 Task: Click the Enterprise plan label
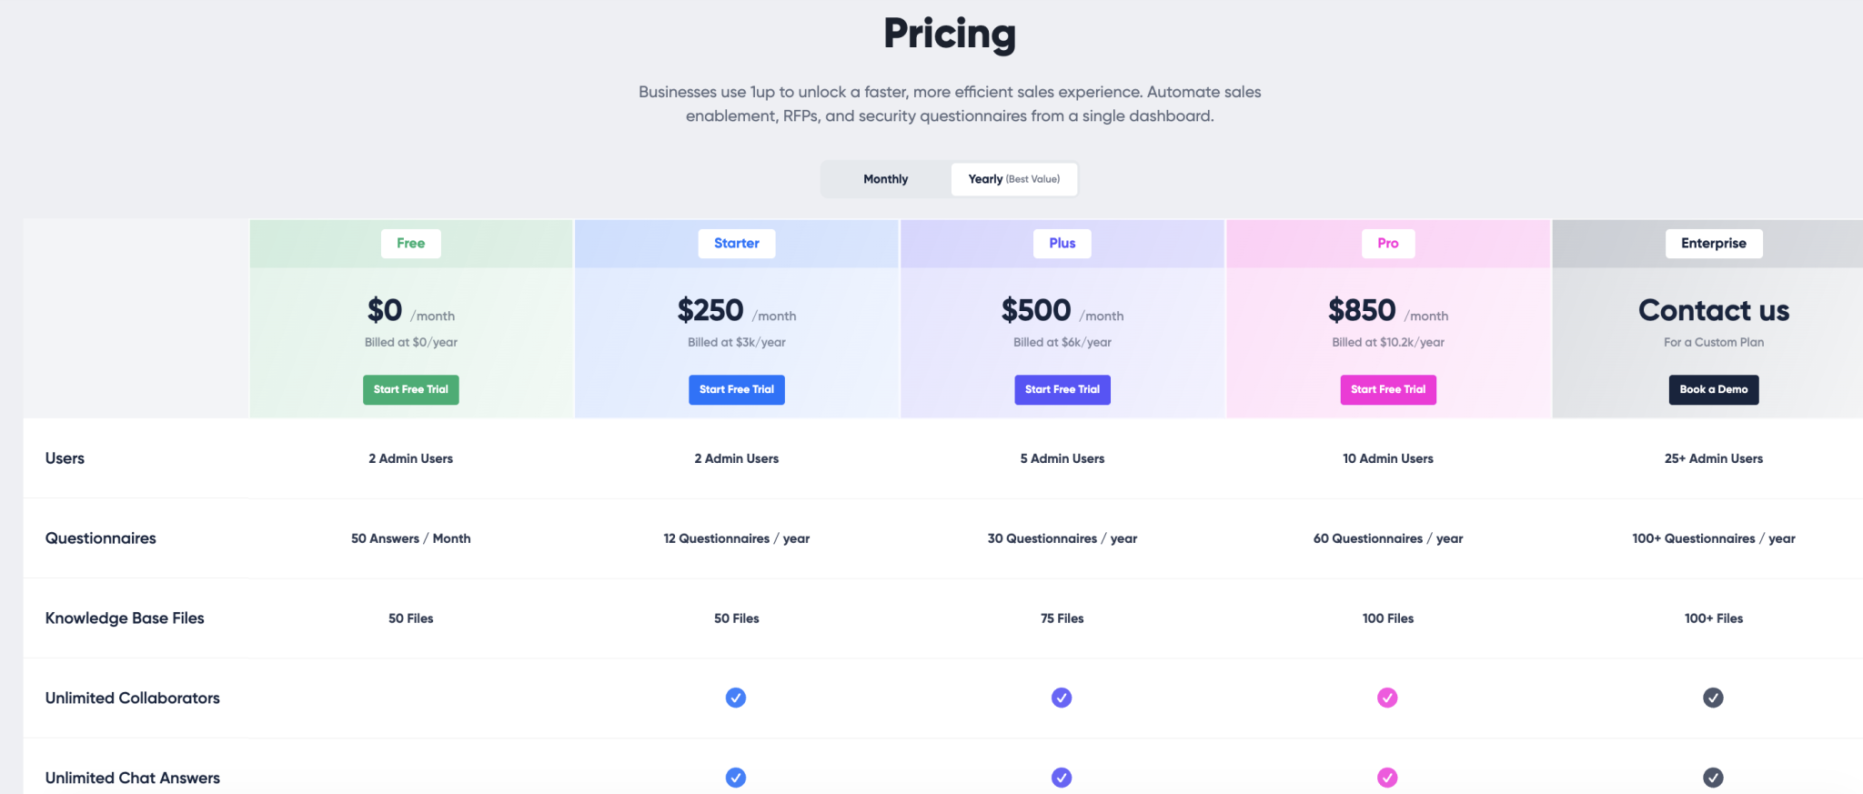tap(1713, 243)
